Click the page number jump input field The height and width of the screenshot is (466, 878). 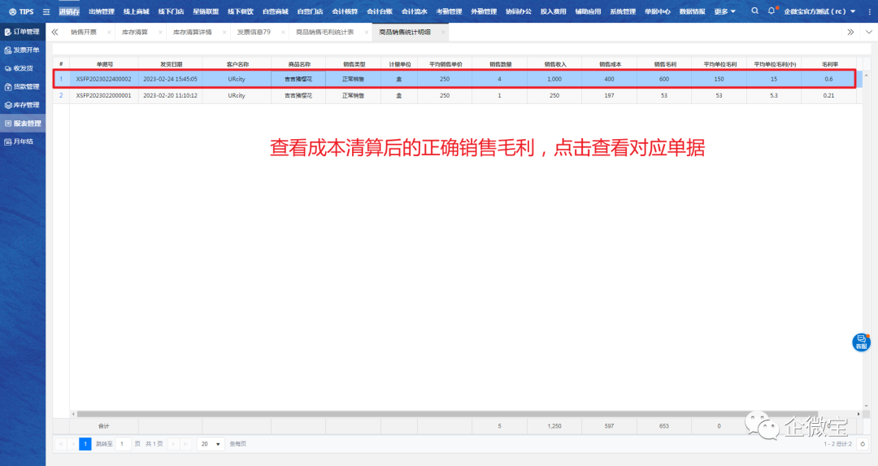pos(123,444)
